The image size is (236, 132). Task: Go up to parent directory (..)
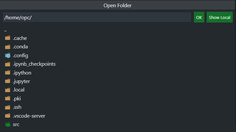click(x=6, y=30)
